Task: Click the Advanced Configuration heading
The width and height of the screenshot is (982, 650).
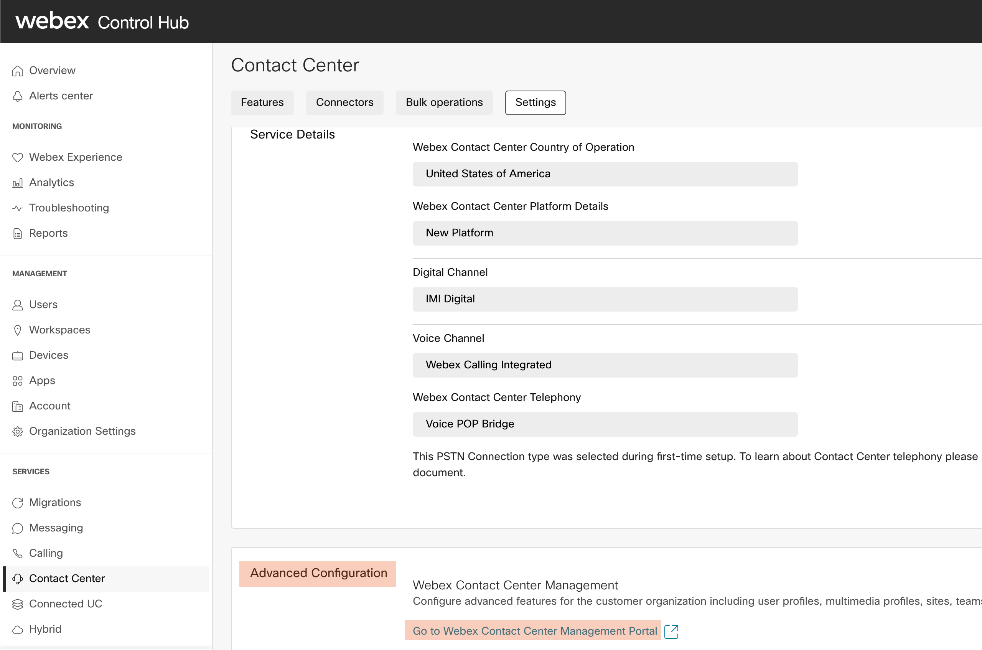Action: [x=318, y=572]
